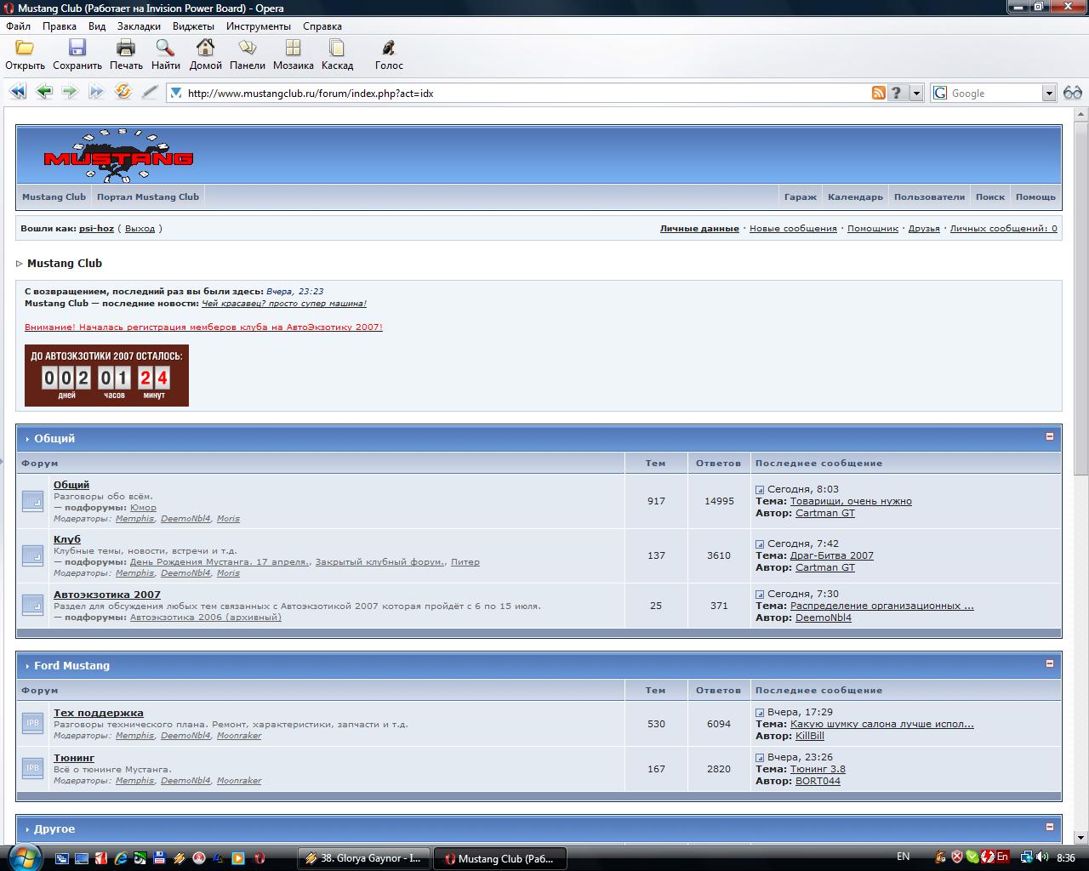This screenshot has height=871, width=1089.
Task: Open the Google search engine dropdown
Action: click(x=1049, y=94)
